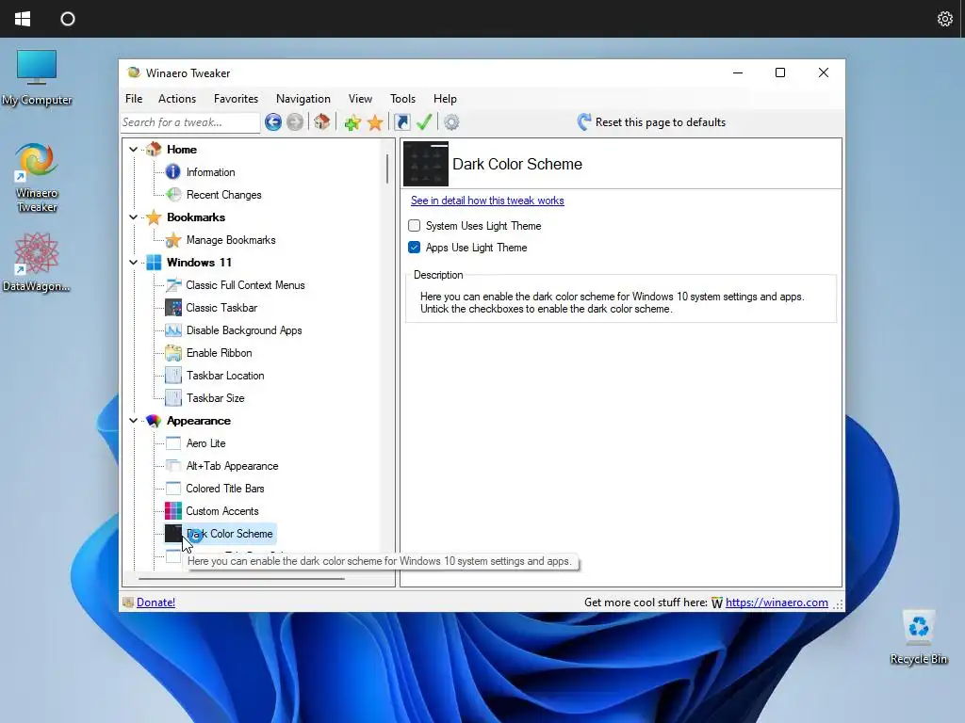The height and width of the screenshot is (723, 965).
Task: Click the Back navigation arrow in toolbar
Action: click(273, 122)
